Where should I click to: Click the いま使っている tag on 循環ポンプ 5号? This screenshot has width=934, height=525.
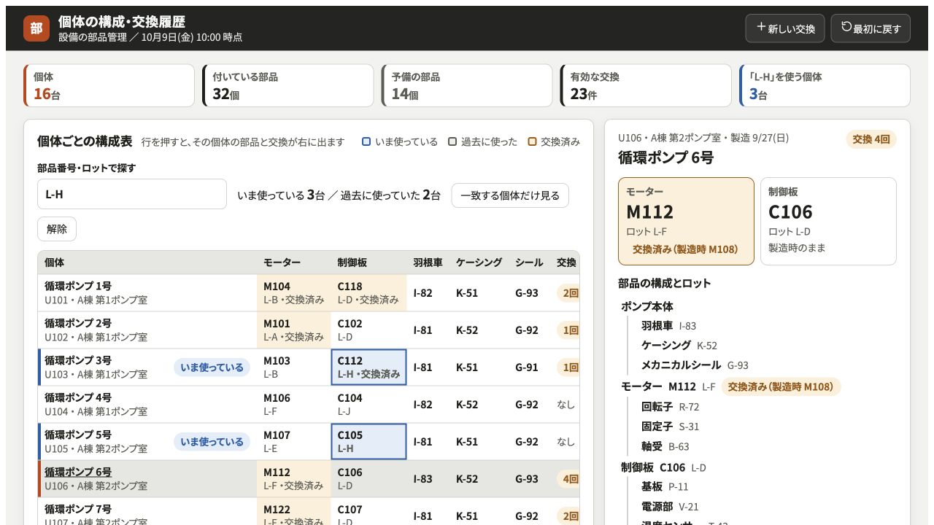[x=212, y=442]
